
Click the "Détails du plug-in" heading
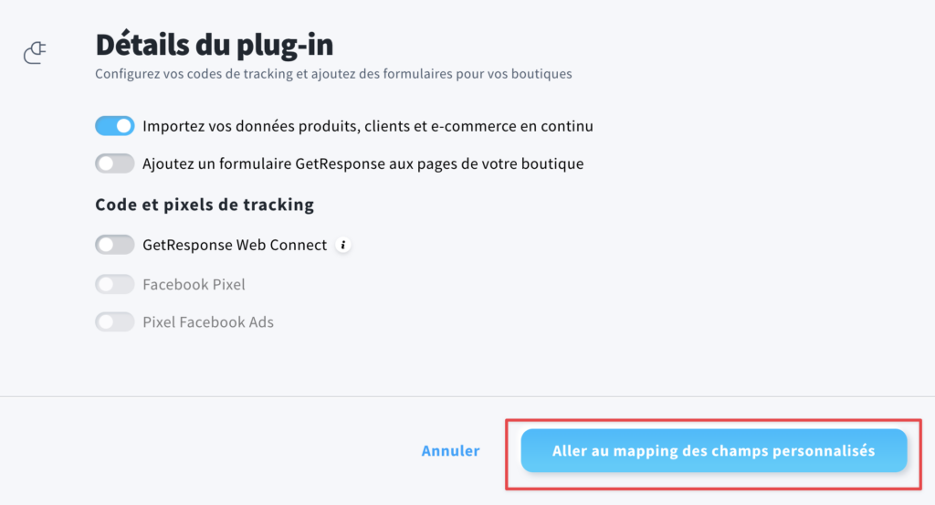coord(214,45)
